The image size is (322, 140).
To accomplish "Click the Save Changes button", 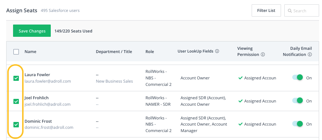I will pos(32,31).
